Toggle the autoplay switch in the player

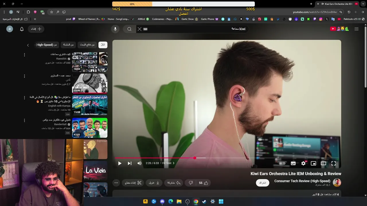[282, 163]
